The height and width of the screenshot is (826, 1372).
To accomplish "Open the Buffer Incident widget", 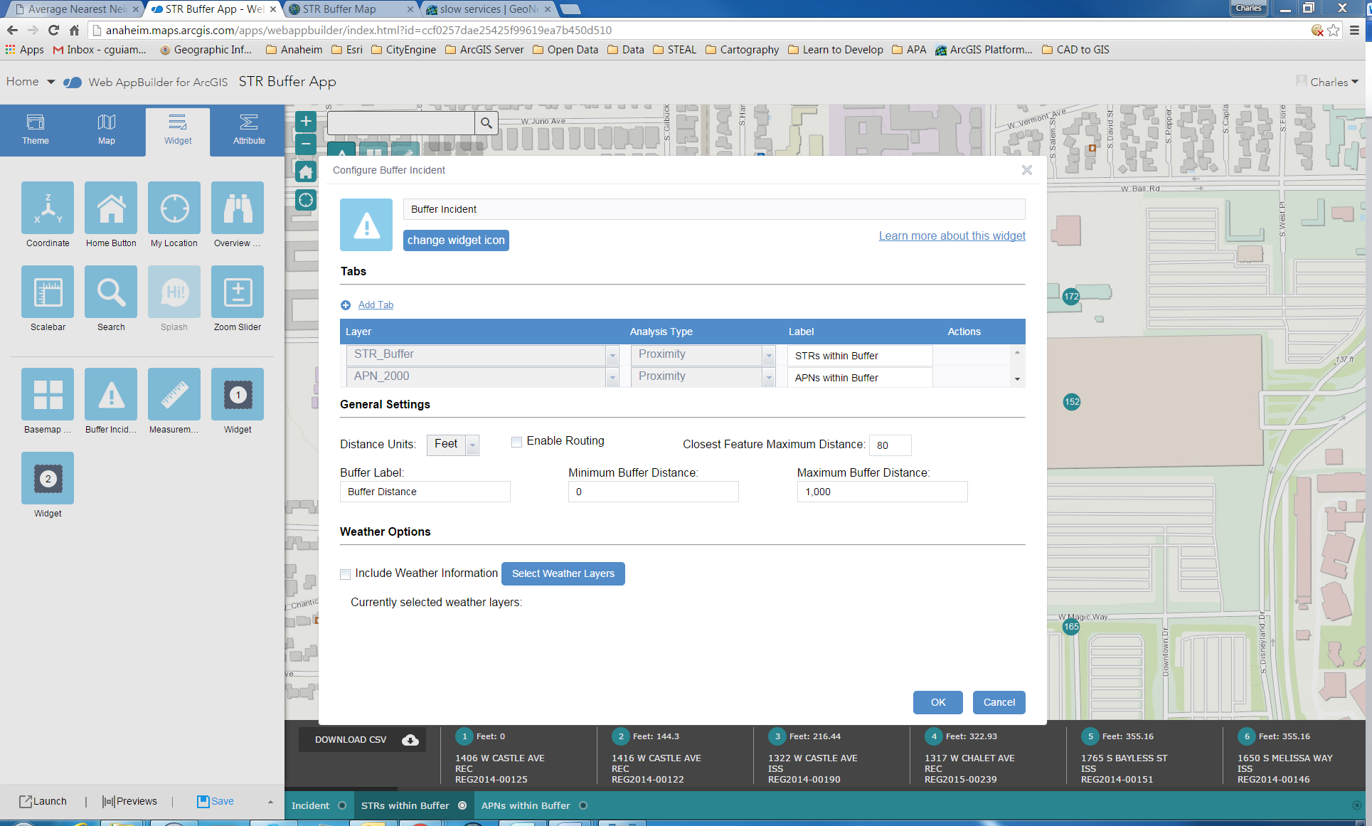I will 111,394.
